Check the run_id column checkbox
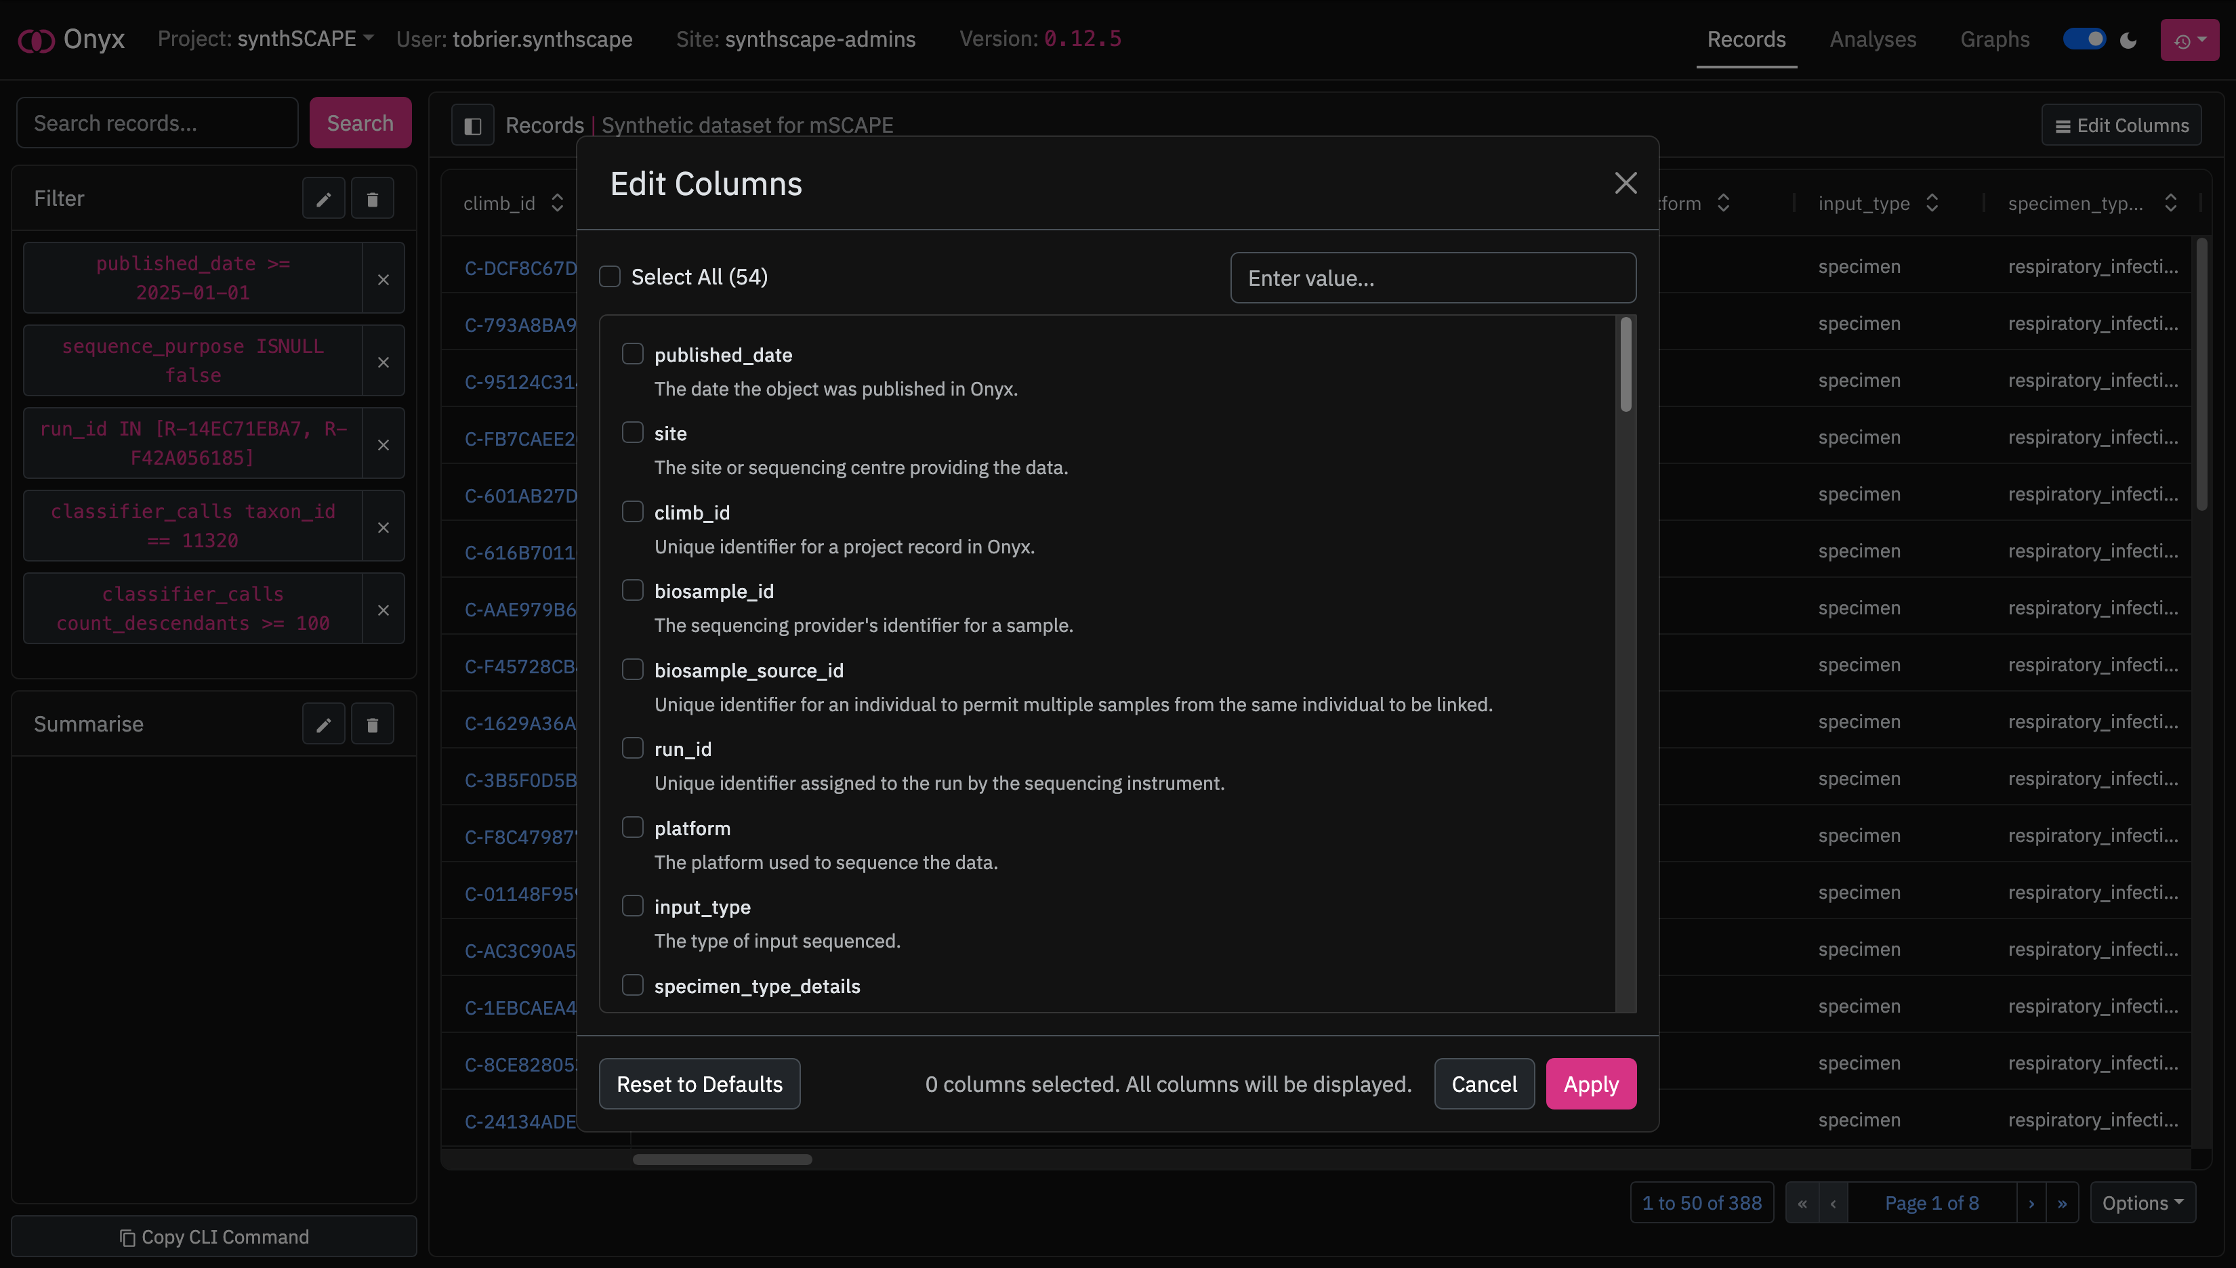The width and height of the screenshot is (2236, 1268). click(632, 748)
